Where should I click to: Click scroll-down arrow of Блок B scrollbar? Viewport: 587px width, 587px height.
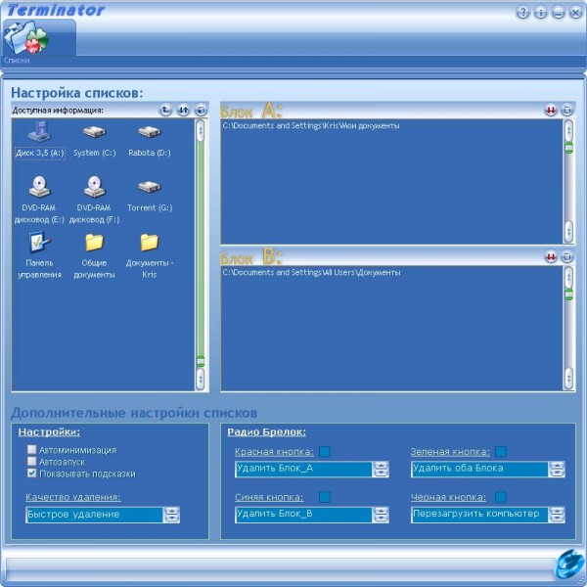pyautogui.click(x=568, y=379)
